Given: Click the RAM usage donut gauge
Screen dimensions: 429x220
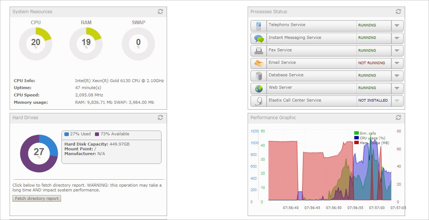Looking at the screenshot, I should [x=86, y=44].
